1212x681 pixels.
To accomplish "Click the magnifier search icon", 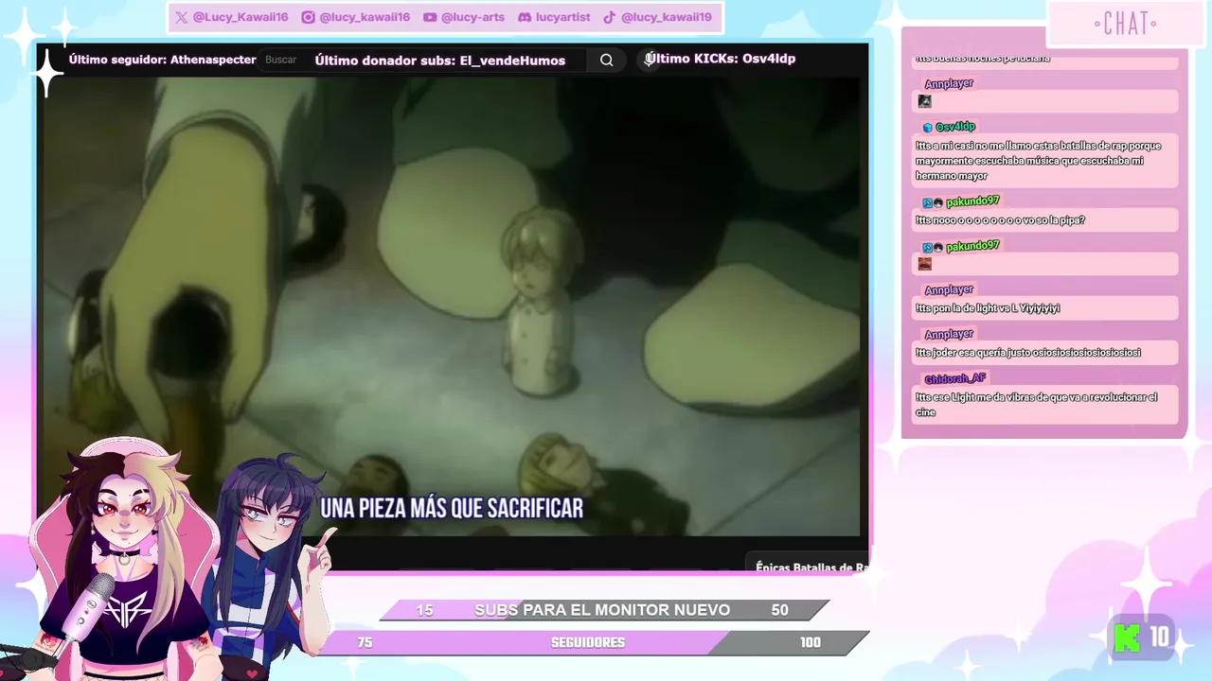I will coord(606,60).
